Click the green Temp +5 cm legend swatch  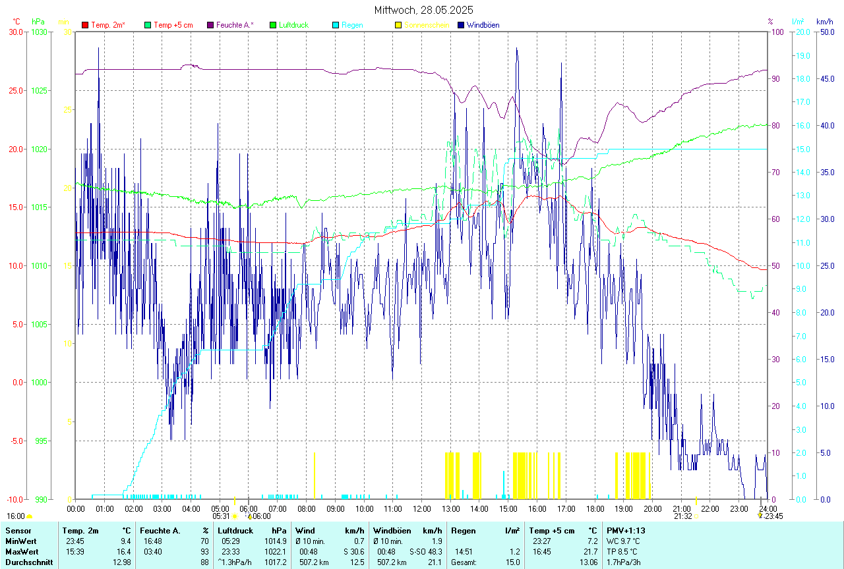pos(148,25)
